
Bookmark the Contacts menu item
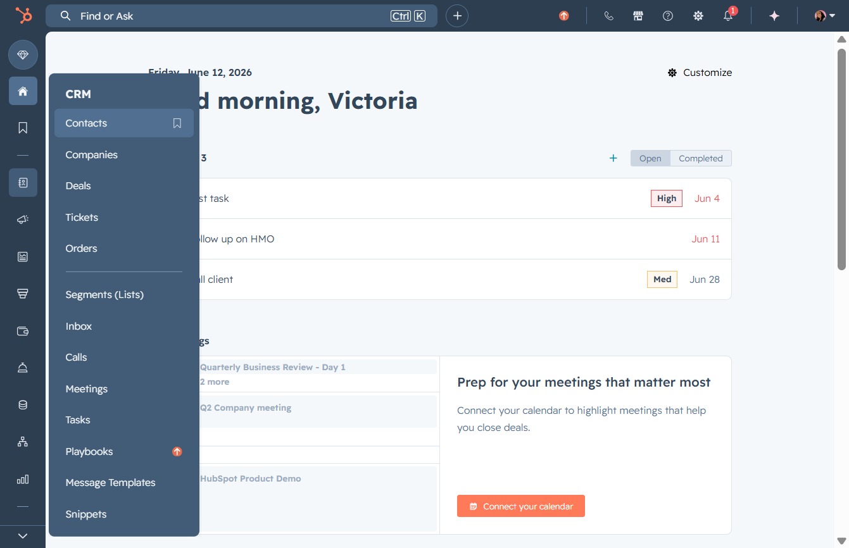[177, 123]
